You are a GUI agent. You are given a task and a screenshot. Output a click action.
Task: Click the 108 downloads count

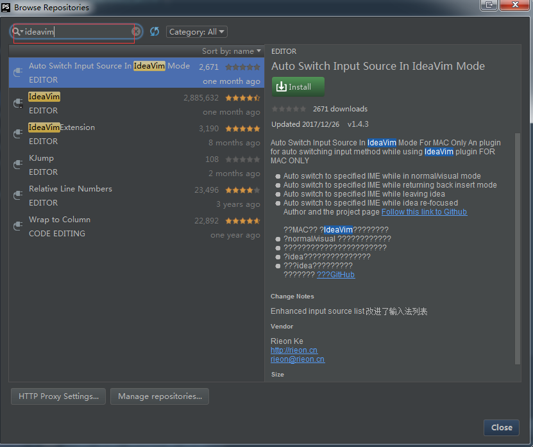click(212, 159)
